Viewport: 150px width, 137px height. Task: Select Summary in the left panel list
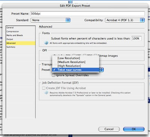pyautogui.click(x=21, y=47)
